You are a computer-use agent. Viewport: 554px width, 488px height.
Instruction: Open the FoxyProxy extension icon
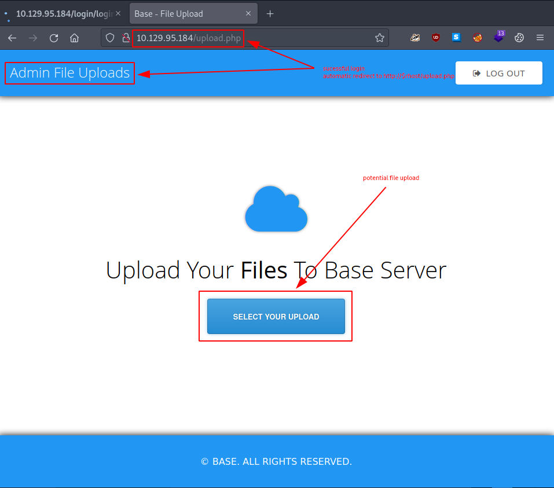pos(477,38)
